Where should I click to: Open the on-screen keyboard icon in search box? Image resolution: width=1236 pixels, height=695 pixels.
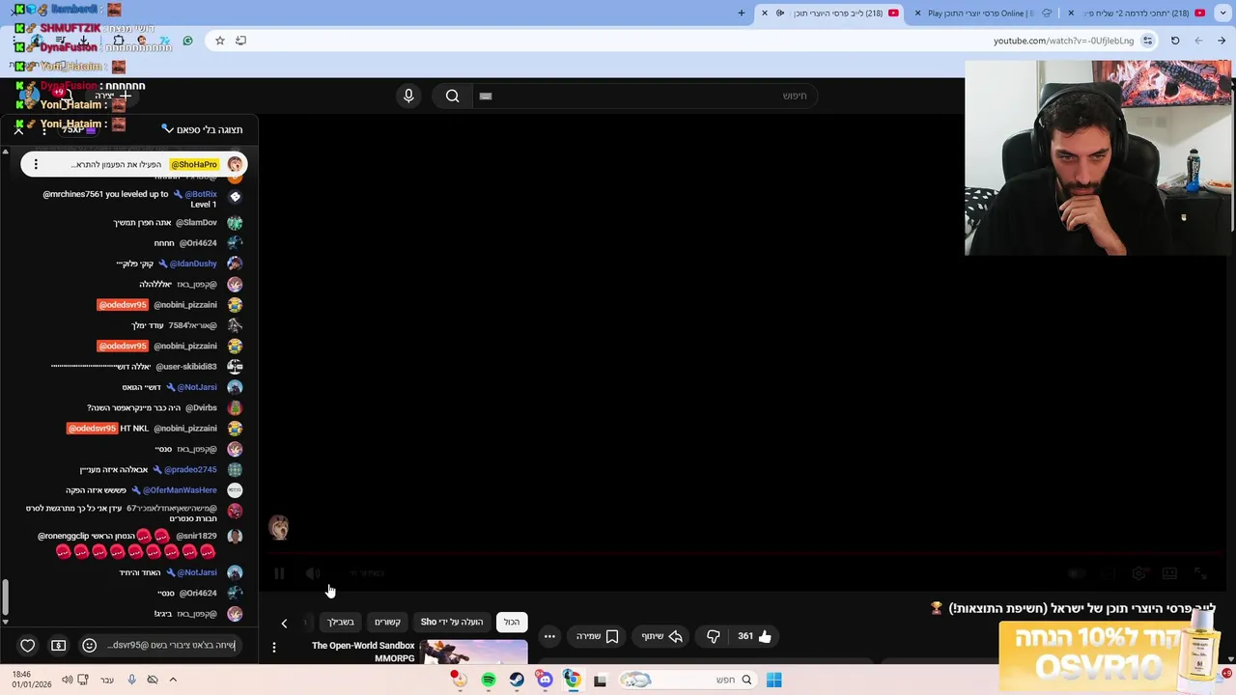486,96
